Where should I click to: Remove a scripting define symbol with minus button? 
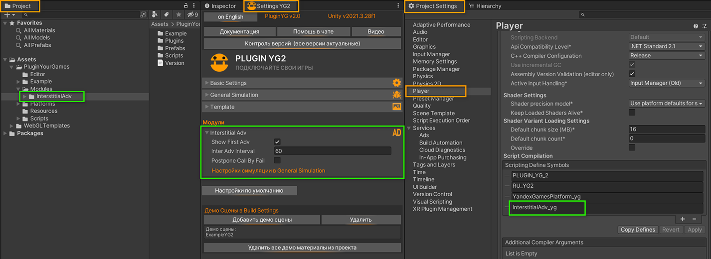coord(694,219)
